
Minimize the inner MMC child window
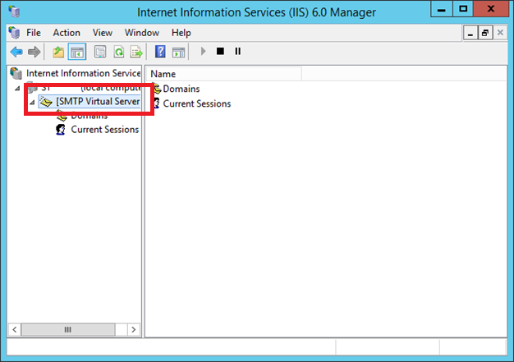coord(470,33)
